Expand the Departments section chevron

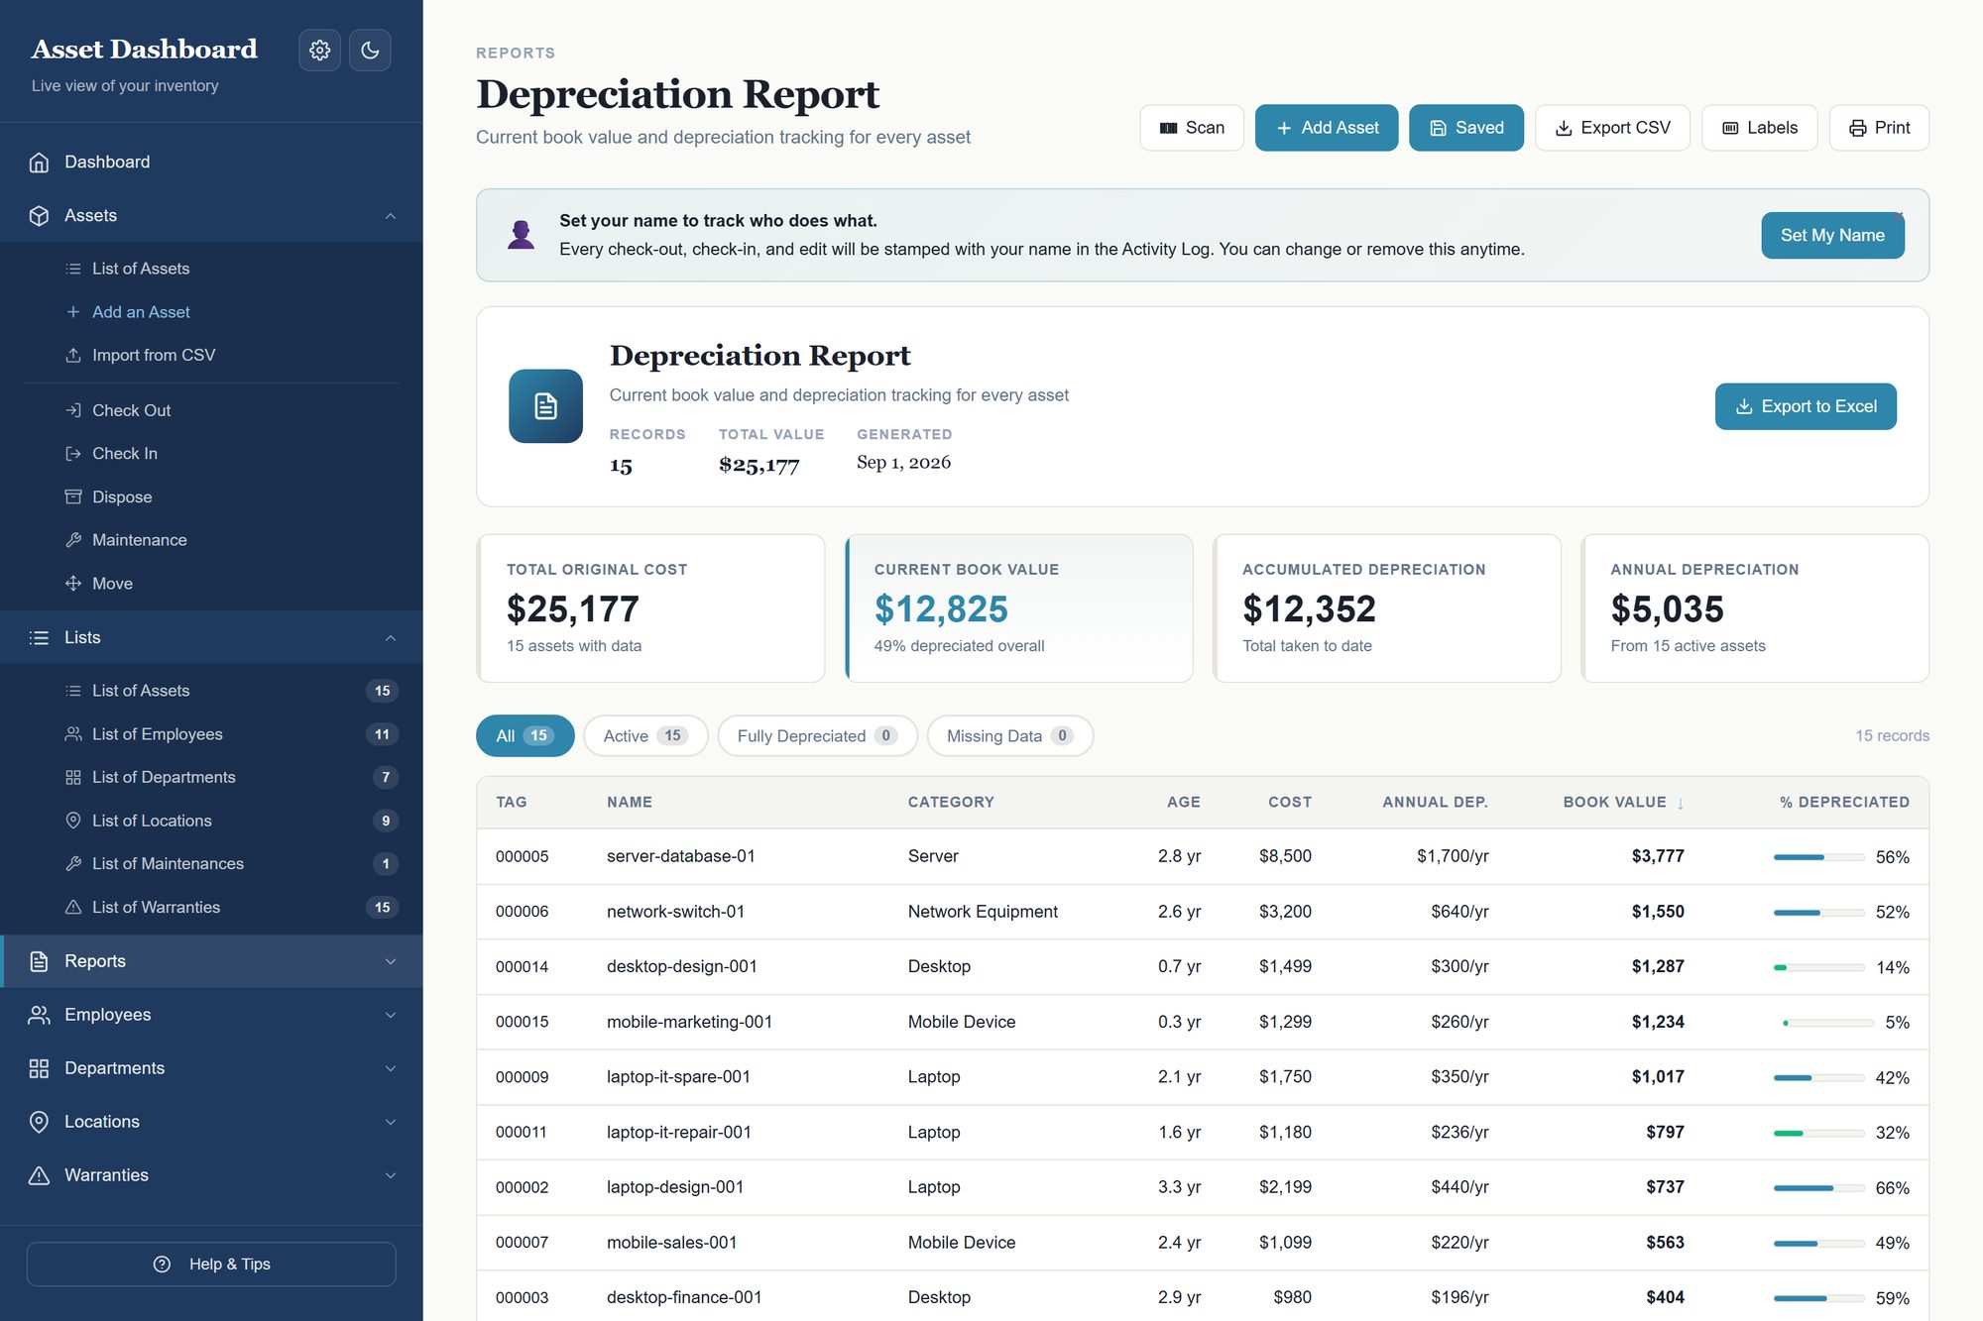pyautogui.click(x=391, y=1068)
